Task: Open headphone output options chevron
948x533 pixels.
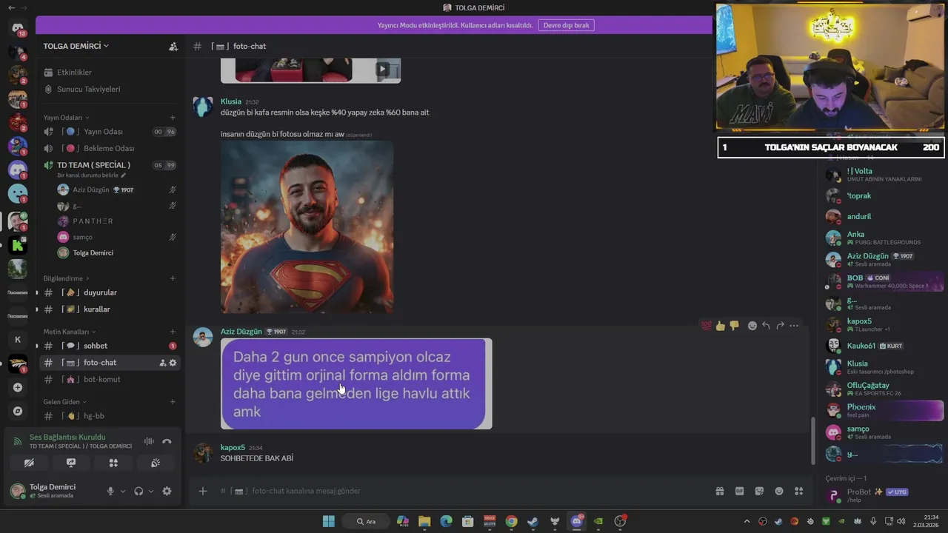Action: click(x=151, y=491)
